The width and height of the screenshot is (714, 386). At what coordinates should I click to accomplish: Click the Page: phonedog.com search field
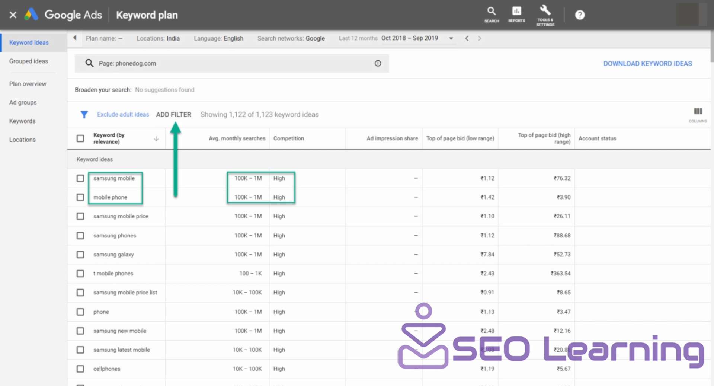(232, 63)
